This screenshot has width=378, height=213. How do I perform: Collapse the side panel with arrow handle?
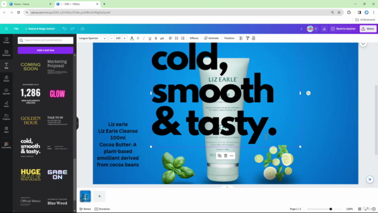(x=77, y=123)
